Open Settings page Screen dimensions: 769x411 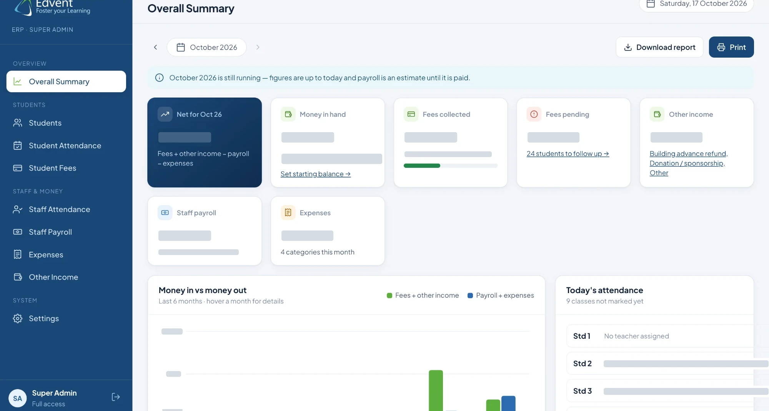pyautogui.click(x=66, y=318)
